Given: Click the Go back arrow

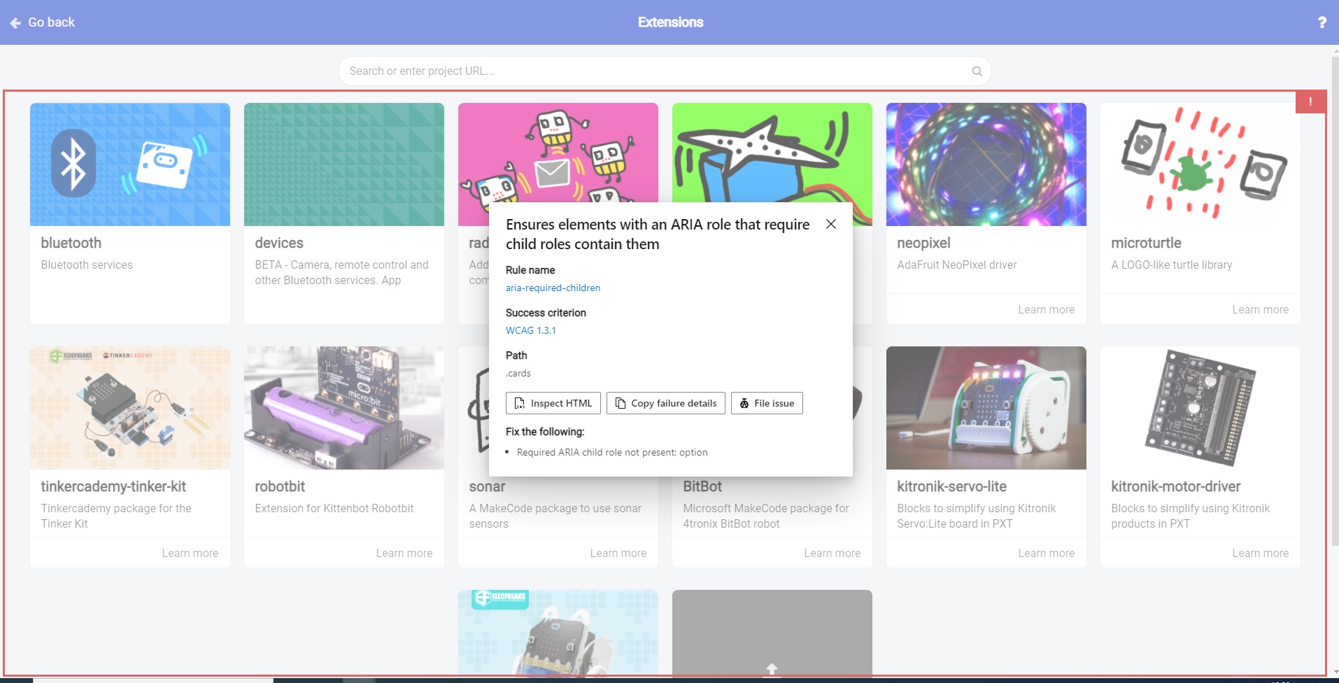Looking at the screenshot, I should click(x=15, y=22).
